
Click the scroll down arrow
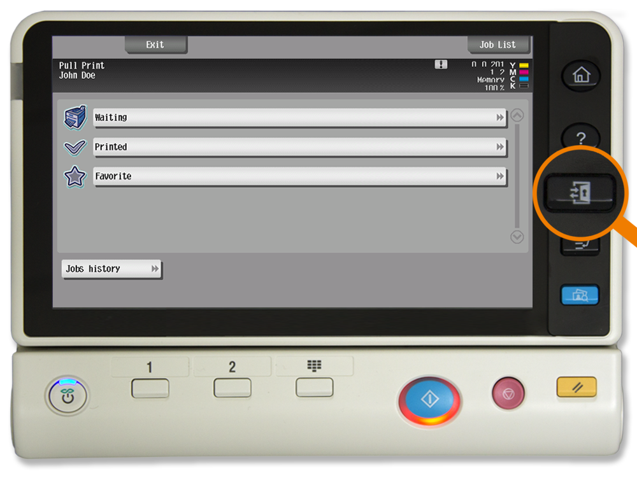[x=517, y=237]
